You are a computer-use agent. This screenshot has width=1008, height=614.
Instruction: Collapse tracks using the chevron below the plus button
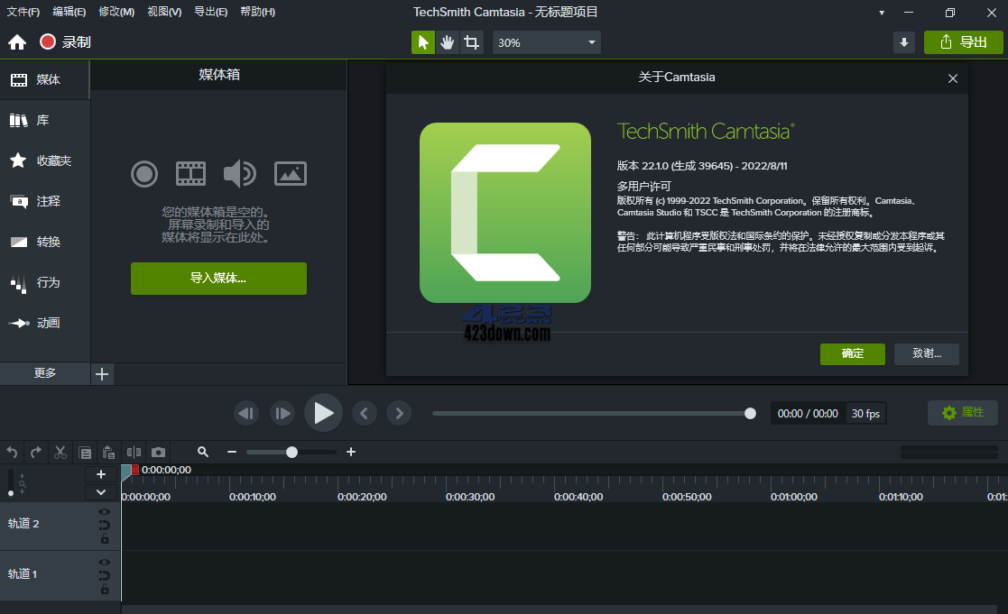pos(101,491)
